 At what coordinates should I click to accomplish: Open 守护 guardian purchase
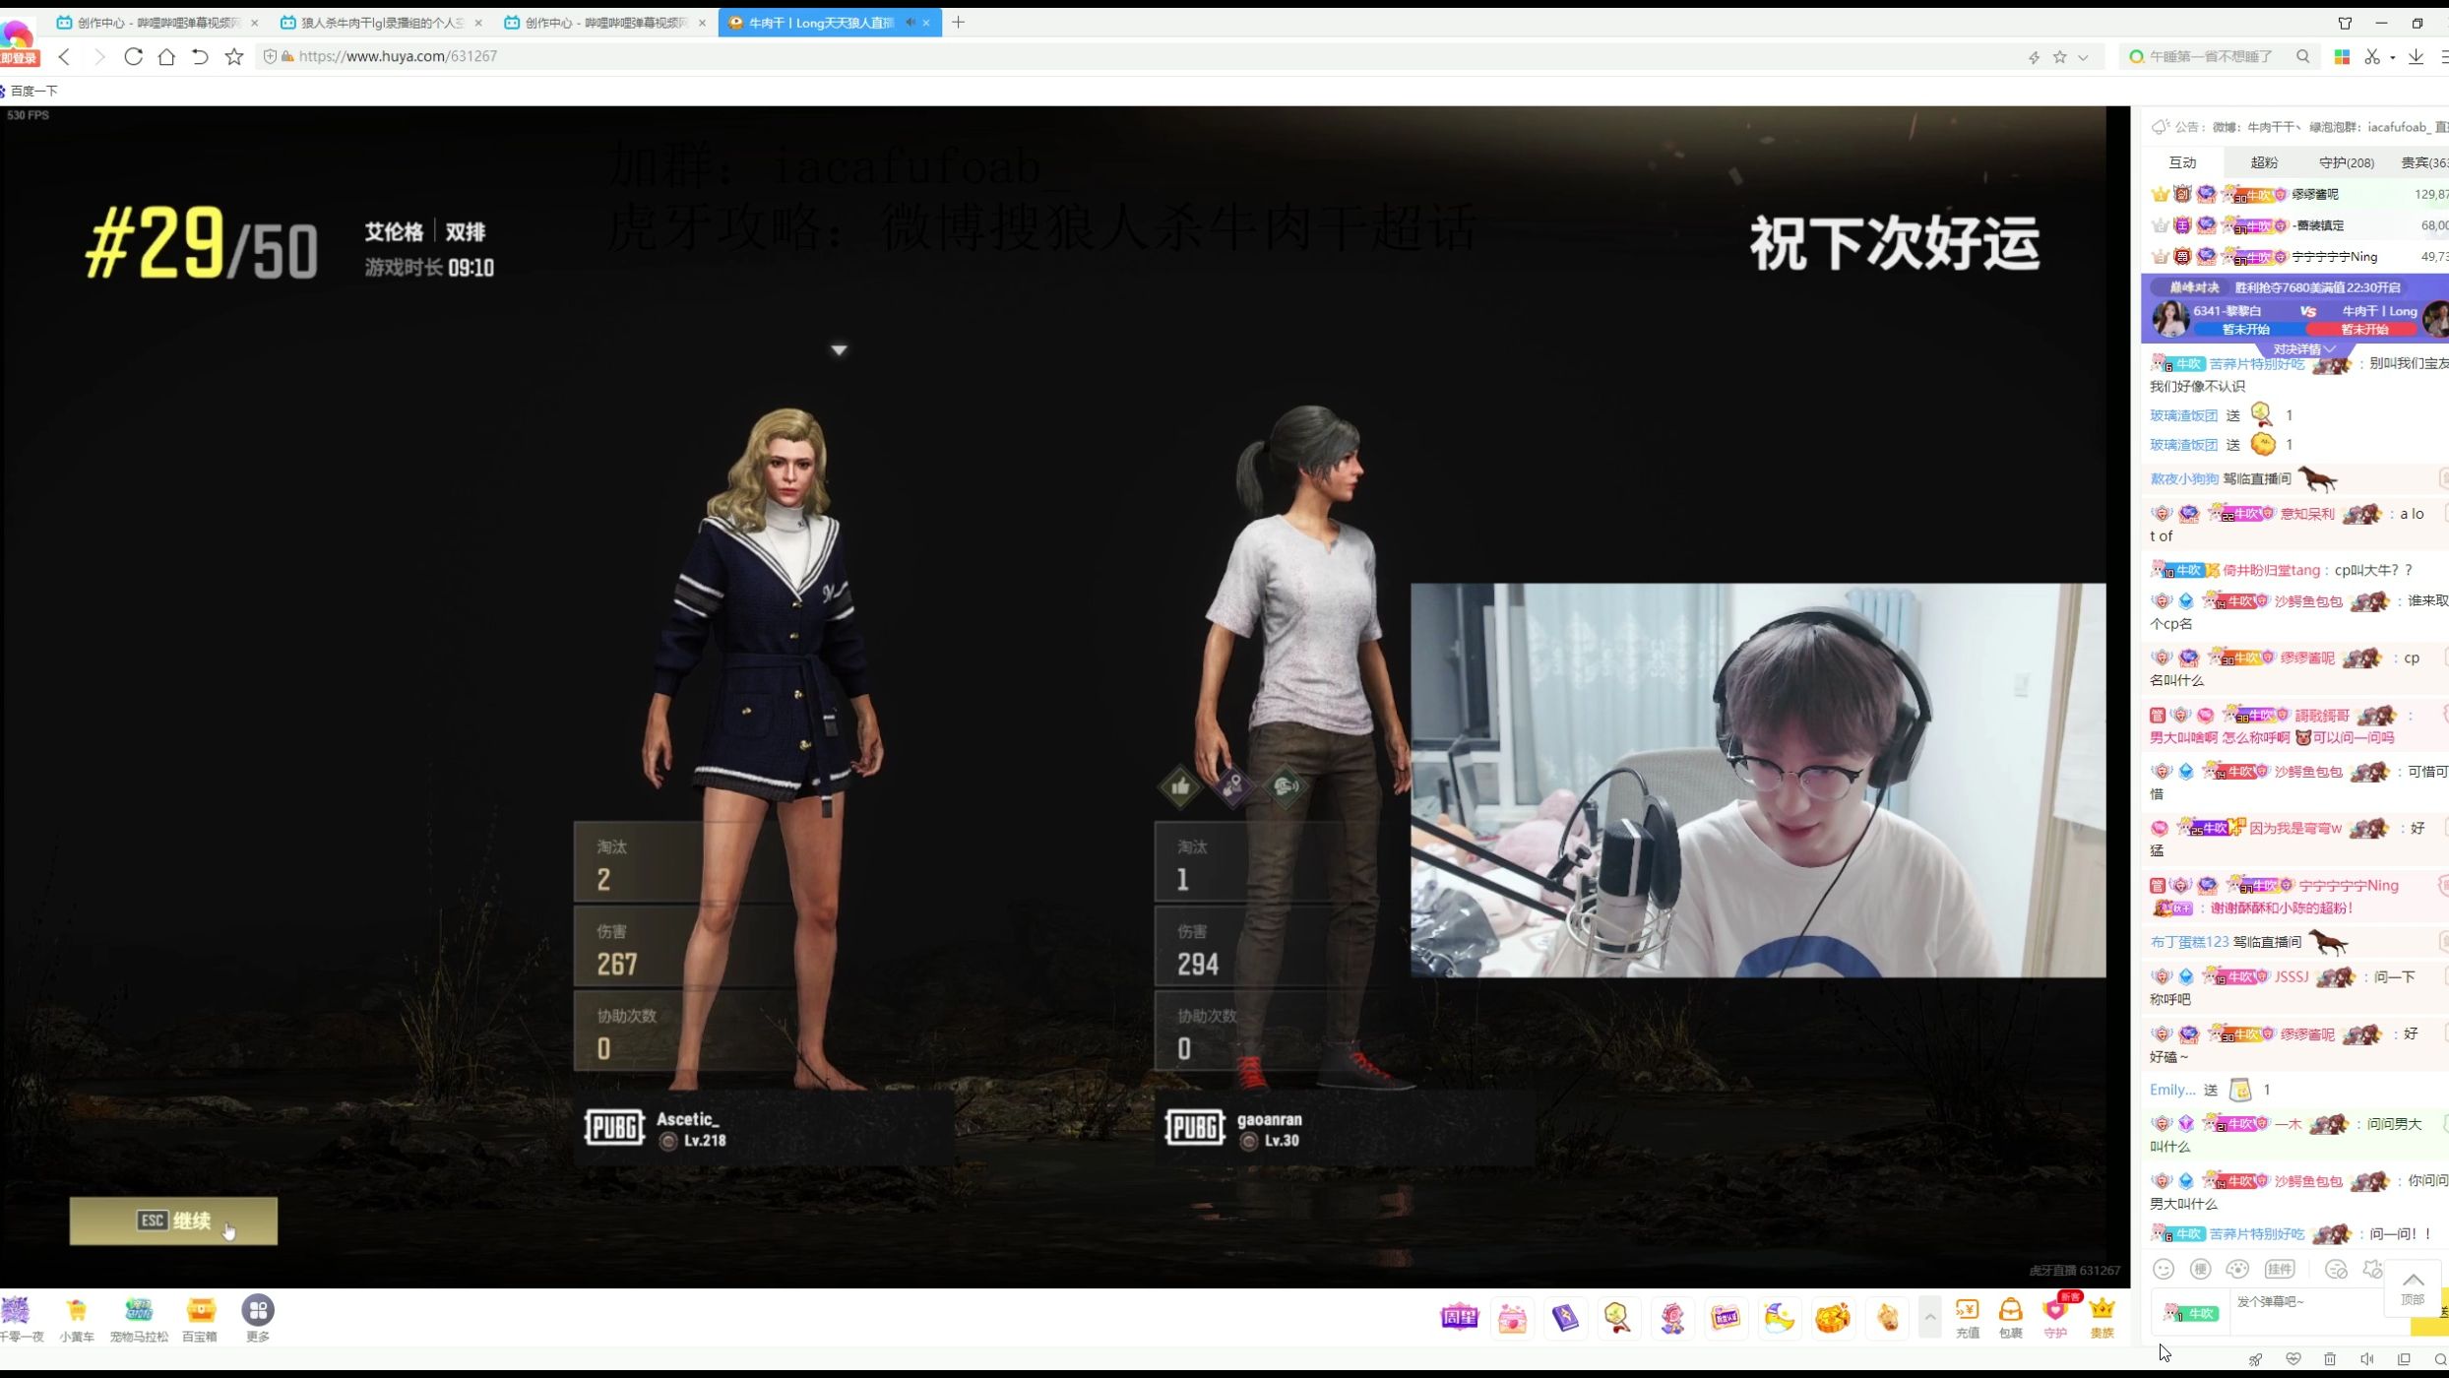tap(2055, 1318)
